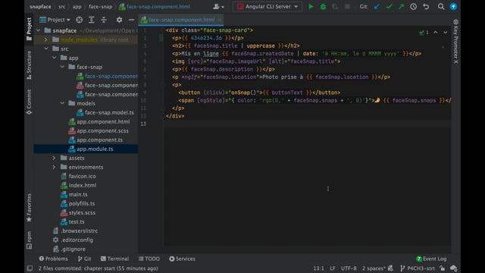This screenshot has width=485, height=273.
Task: Close the face-snap.component.html tab
Action: click(220, 20)
